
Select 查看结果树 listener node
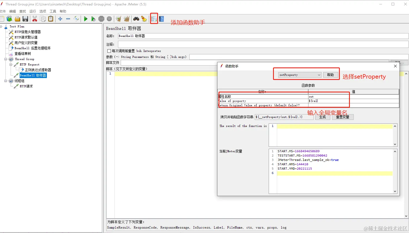click(x=23, y=54)
